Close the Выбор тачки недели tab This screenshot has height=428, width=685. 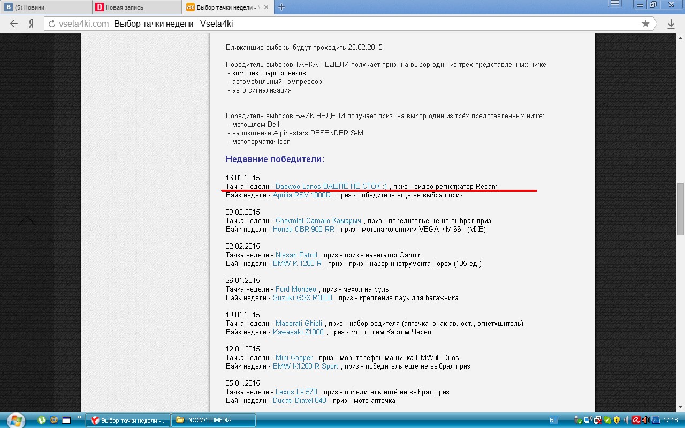coord(267,7)
